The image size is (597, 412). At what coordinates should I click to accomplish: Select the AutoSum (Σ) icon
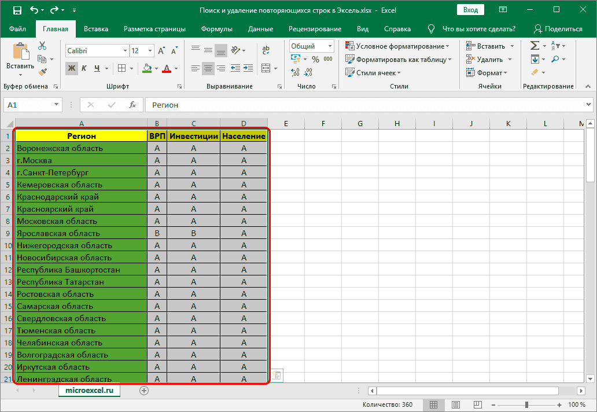tap(535, 45)
